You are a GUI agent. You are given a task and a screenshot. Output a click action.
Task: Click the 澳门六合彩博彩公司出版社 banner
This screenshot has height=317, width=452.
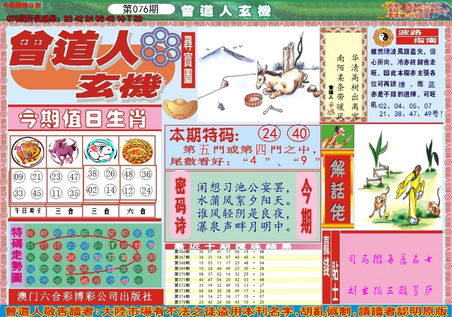pyautogui.click(x=85, y=296)
